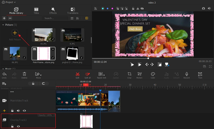Image resolution: width=214 pixels, height=129 pixels.
Task: Add Text using the Text tool
Action: 200,74
